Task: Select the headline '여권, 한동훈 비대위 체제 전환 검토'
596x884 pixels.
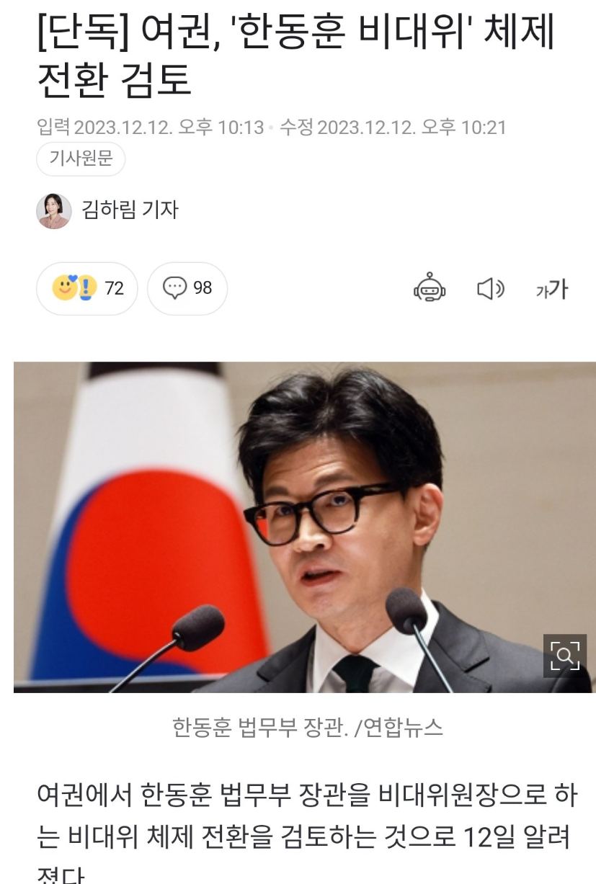Action: point(296,58)
